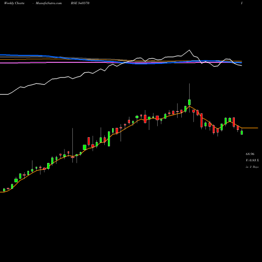Click the "68.96" price value
The image size is (262, 262).
250,154
